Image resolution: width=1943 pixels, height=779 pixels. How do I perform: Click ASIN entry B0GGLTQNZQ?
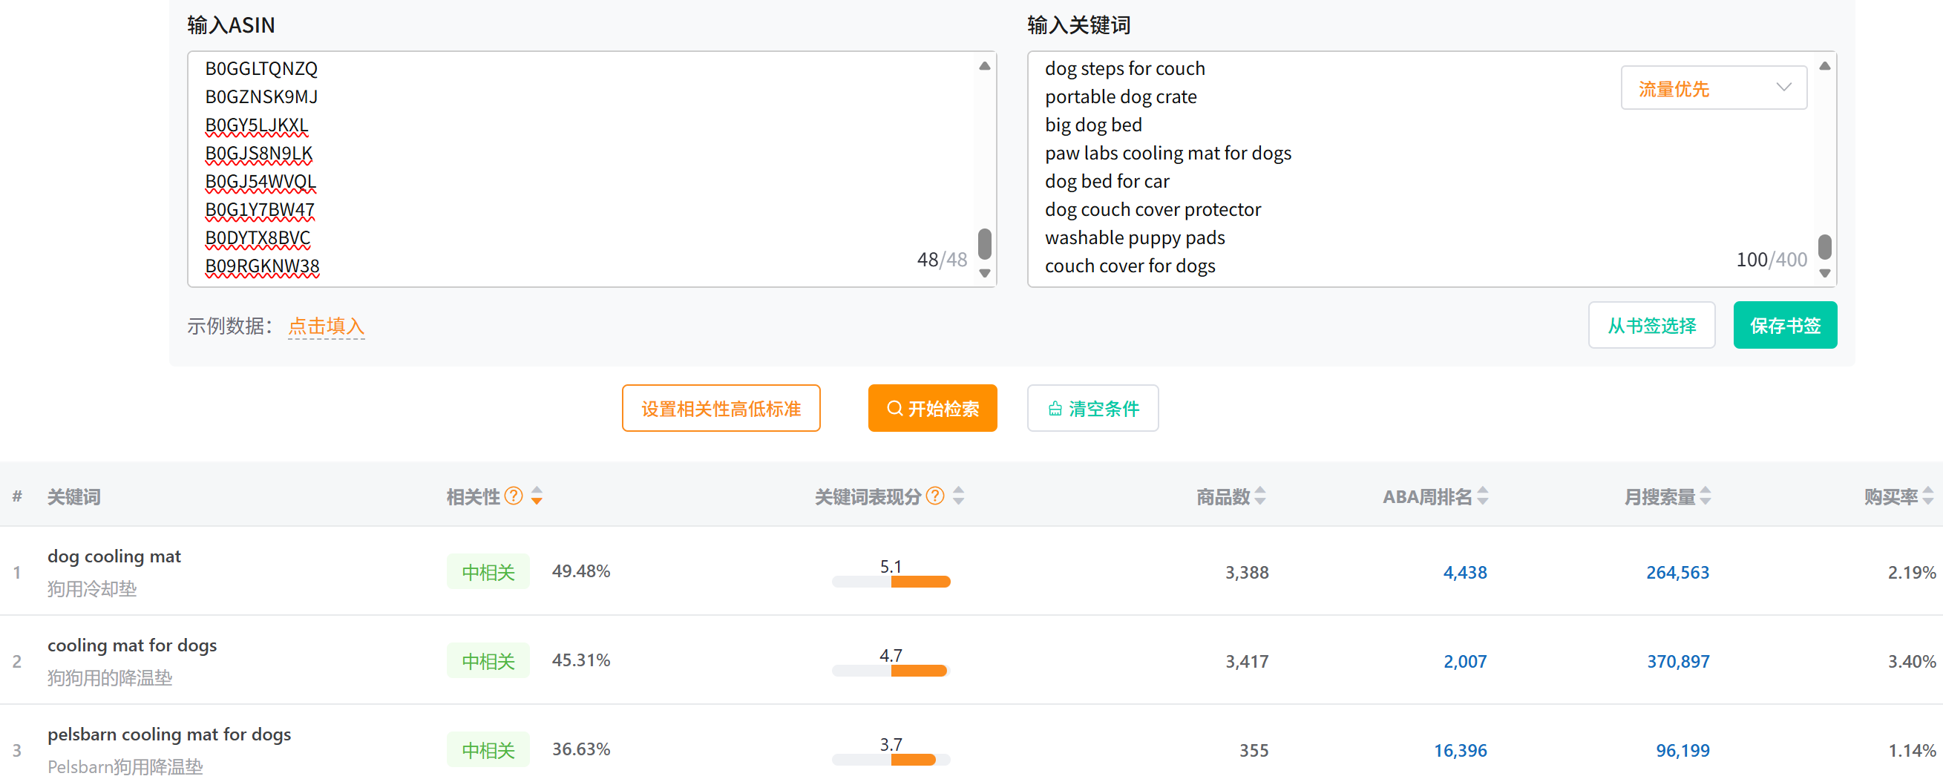click(x=261, y=68)
